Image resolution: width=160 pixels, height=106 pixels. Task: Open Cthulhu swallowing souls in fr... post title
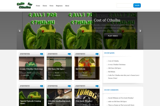point(59,102)
